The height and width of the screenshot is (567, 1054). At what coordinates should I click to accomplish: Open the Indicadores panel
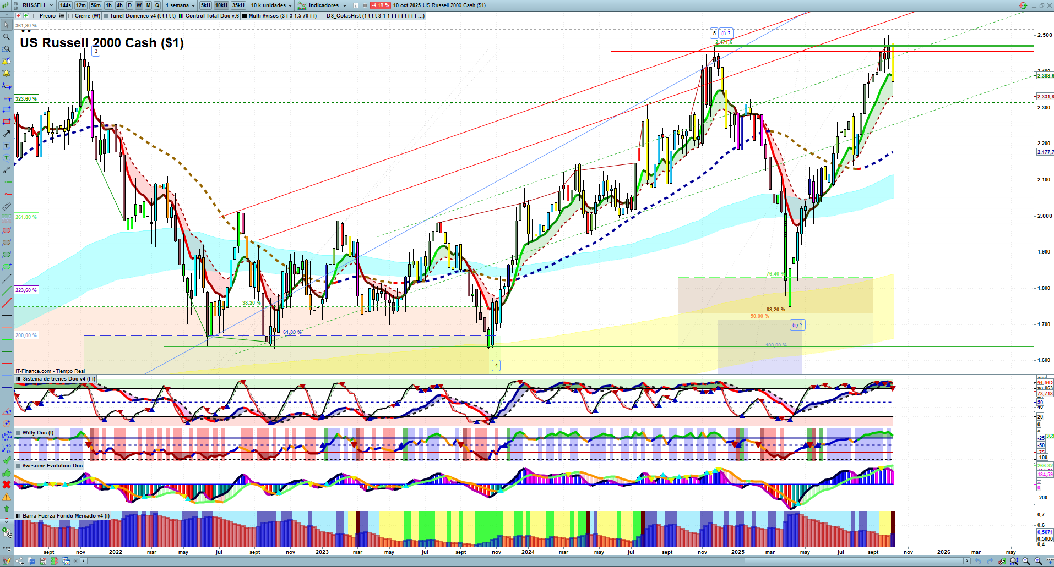coord(319,5)
